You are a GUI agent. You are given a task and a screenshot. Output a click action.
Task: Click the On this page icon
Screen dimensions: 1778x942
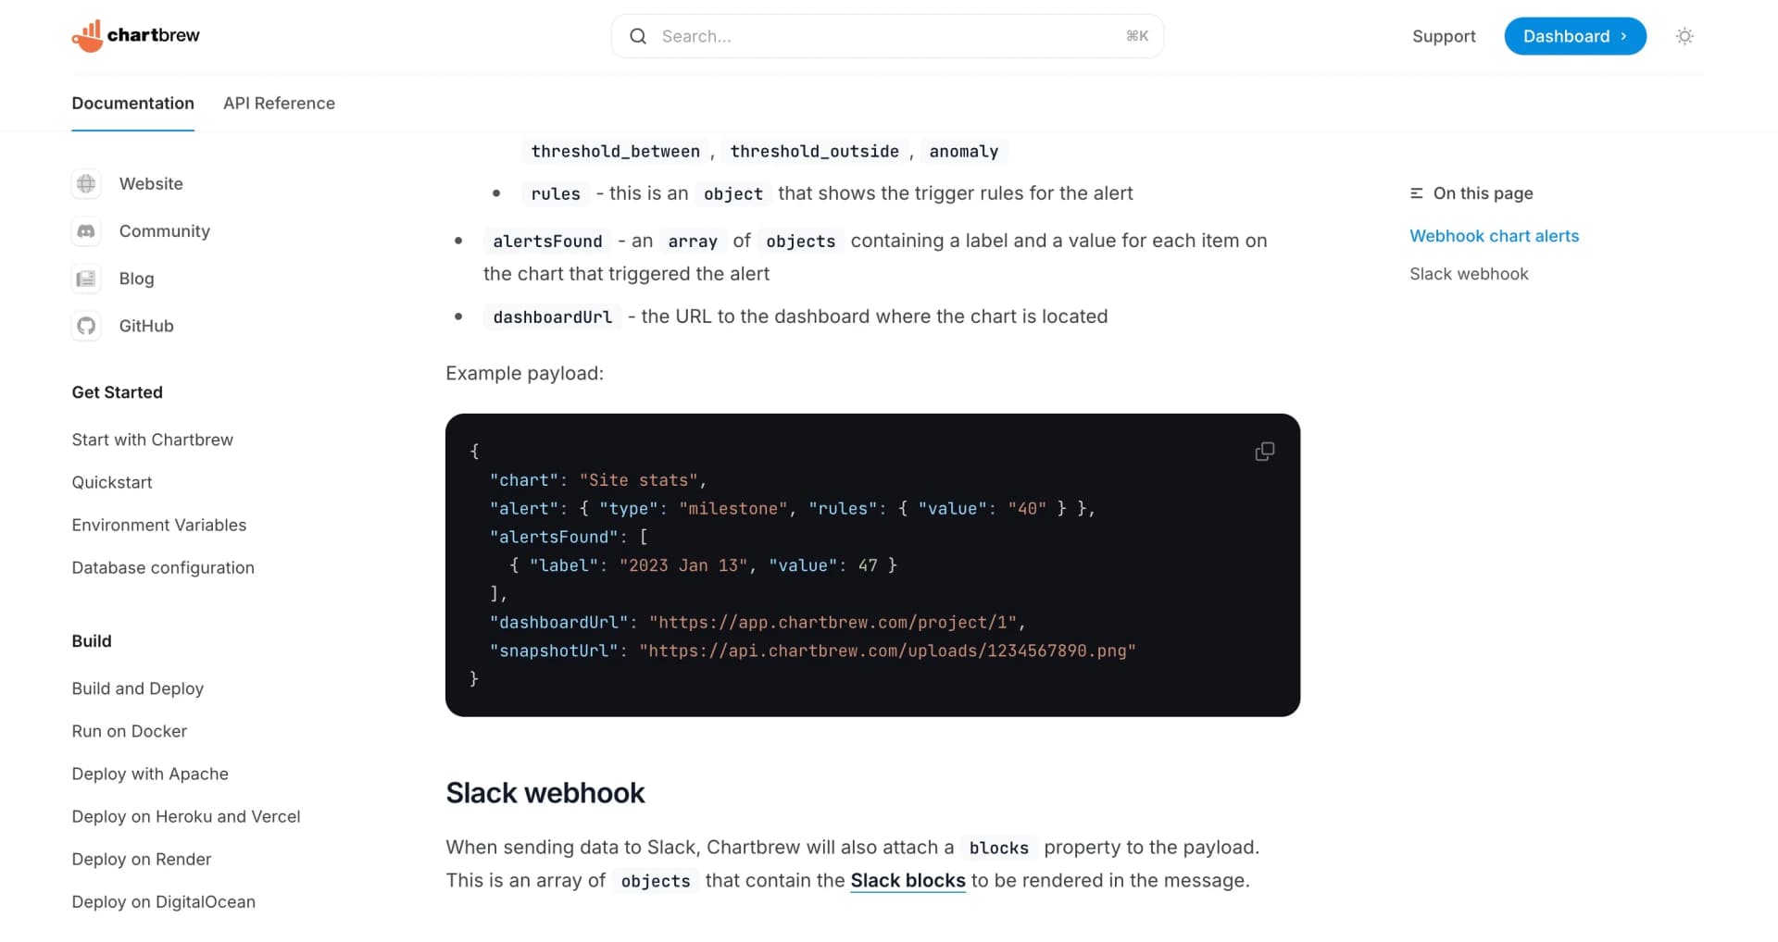1416,193
